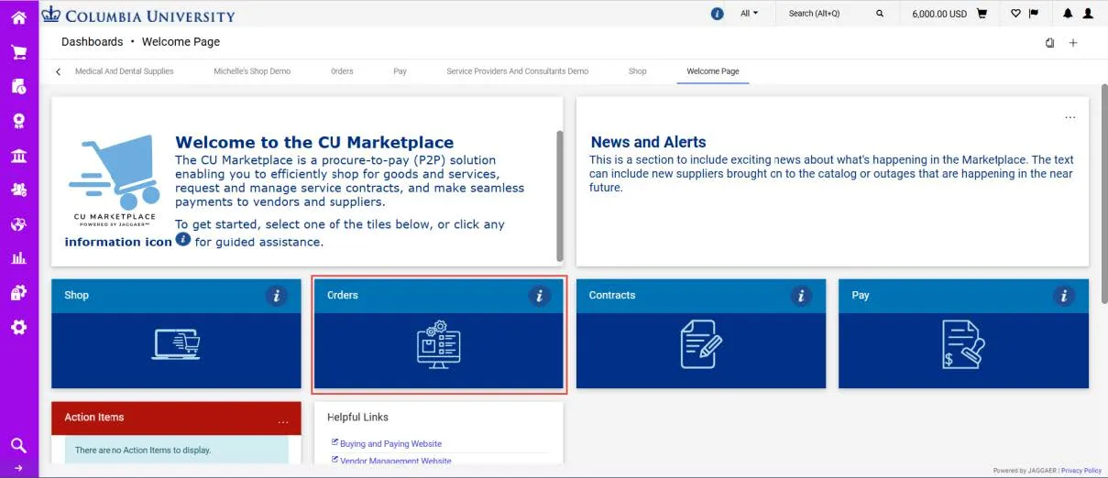Click the left chevron to show earlier tabs
The width and height of the screenshot is (1108, 478).
click(x=59, y=71)
